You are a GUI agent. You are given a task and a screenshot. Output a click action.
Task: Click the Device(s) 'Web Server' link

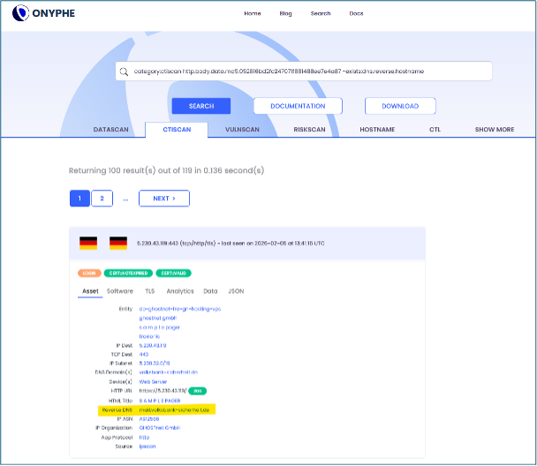point(153,382)
